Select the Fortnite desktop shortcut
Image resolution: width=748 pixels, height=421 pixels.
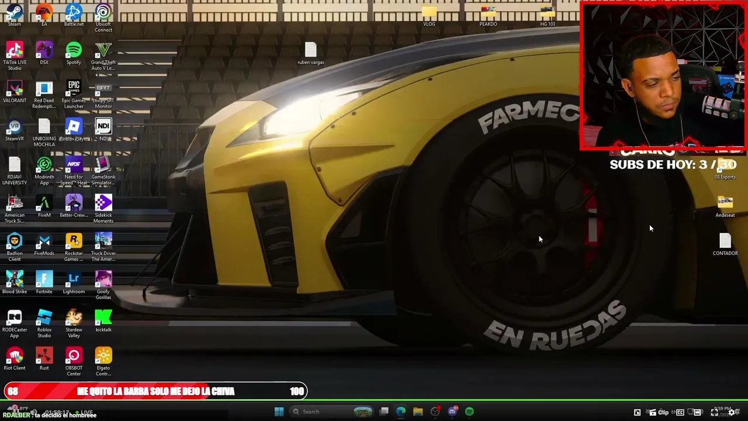click(x=44, y=283)
